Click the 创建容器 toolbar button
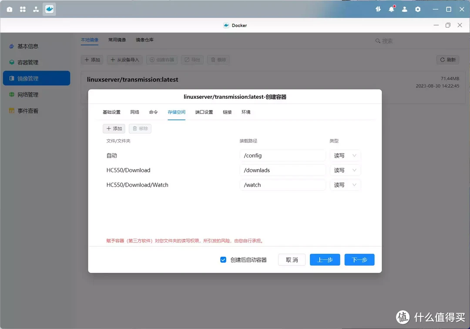 point(162,60)
